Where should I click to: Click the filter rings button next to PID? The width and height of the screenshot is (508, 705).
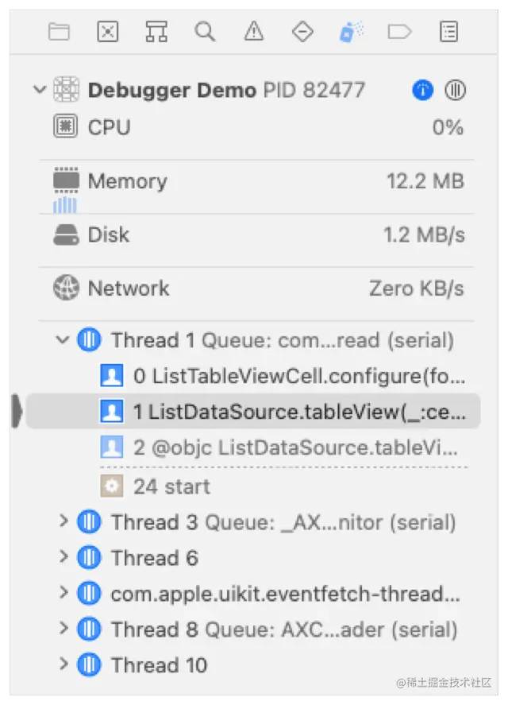455,90
